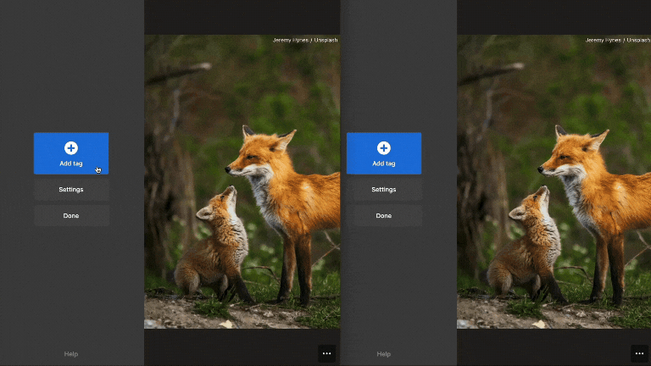Open Settings in the right panel

384,190
